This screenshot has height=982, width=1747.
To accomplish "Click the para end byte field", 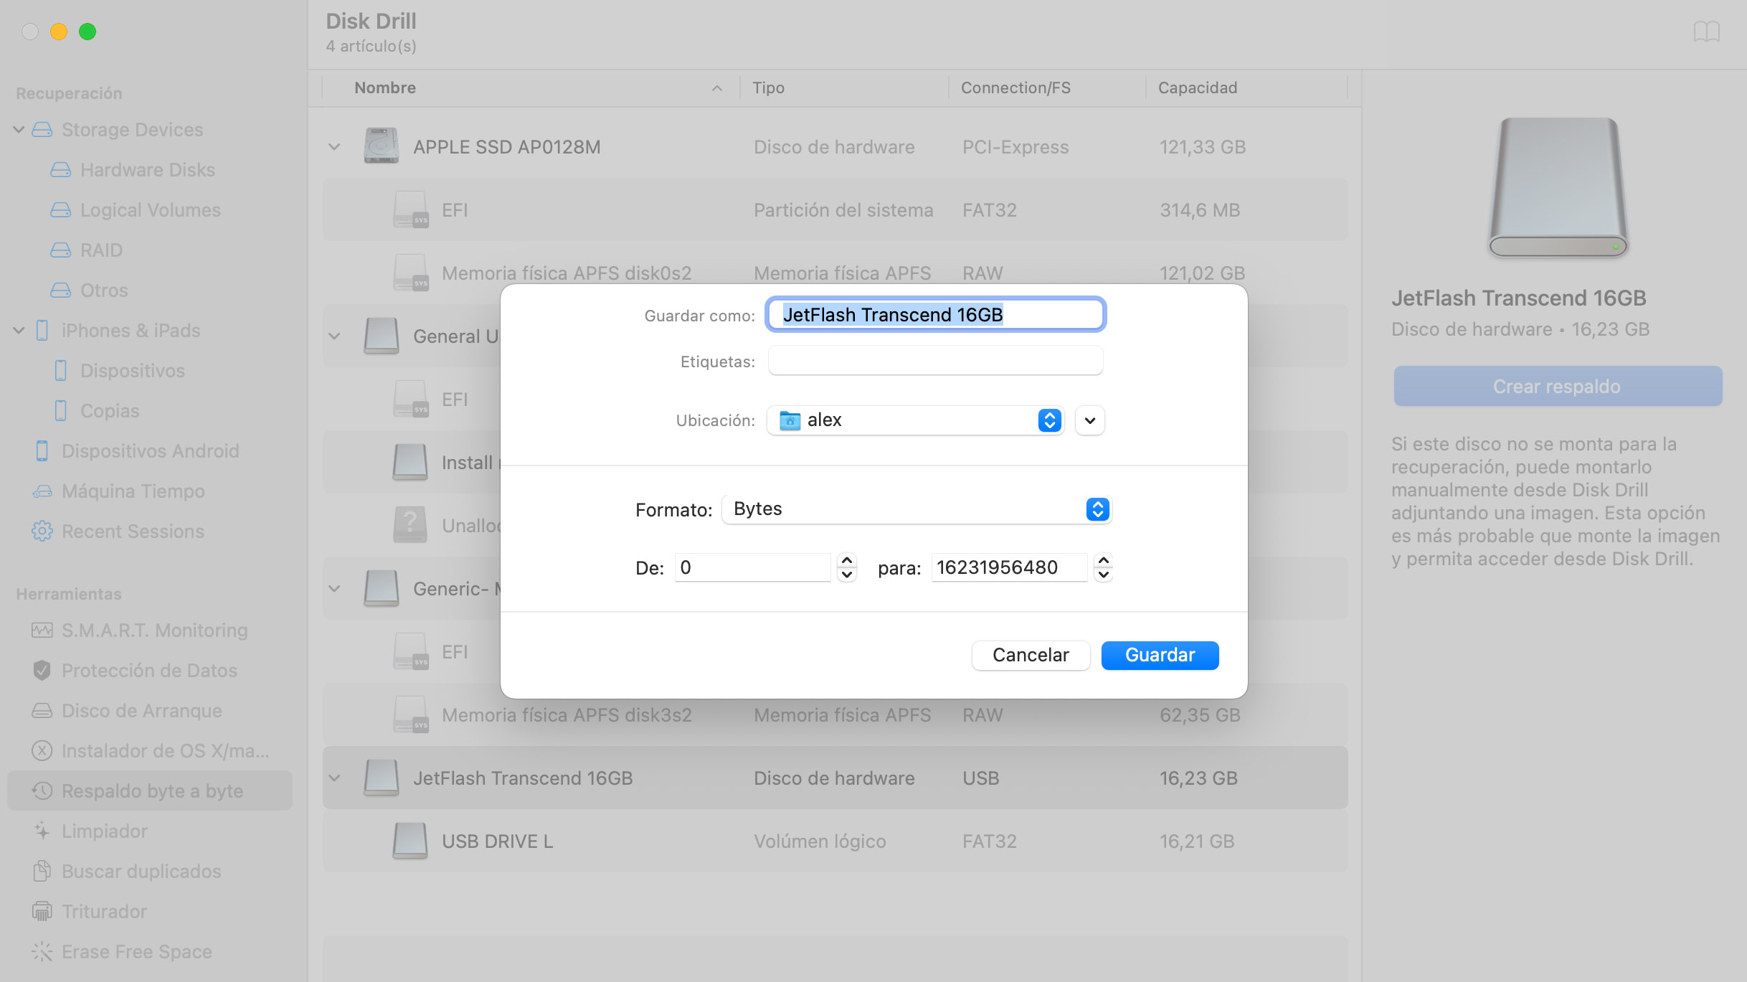I will (x=1009, y=567).
